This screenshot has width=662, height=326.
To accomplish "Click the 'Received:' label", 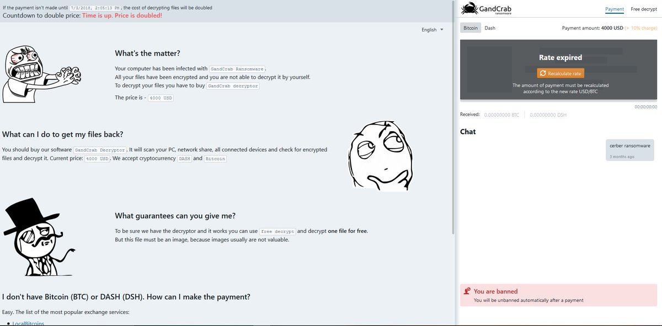I will (470, 115).
